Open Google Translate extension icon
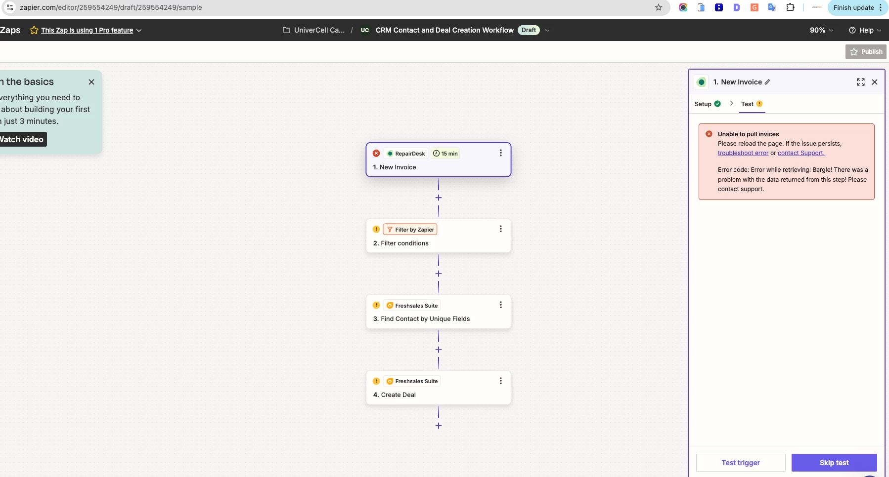Image resolution: width=889 pixels, height=477 pixels. click(x=772, y=7)
